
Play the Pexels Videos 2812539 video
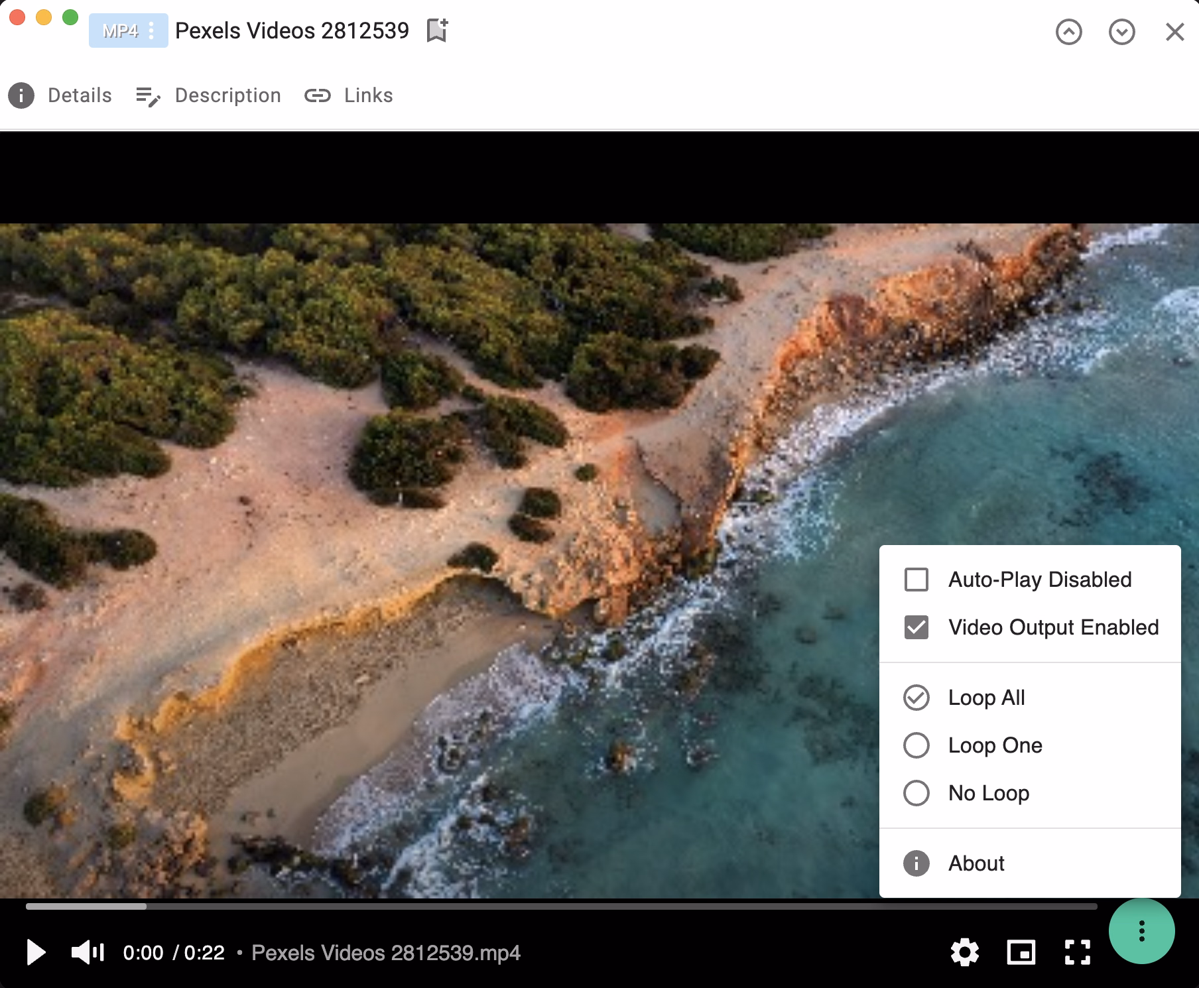click(38, 952)
